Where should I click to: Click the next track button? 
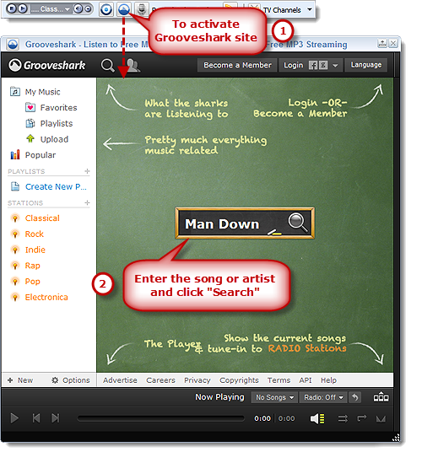click(56, 418)
